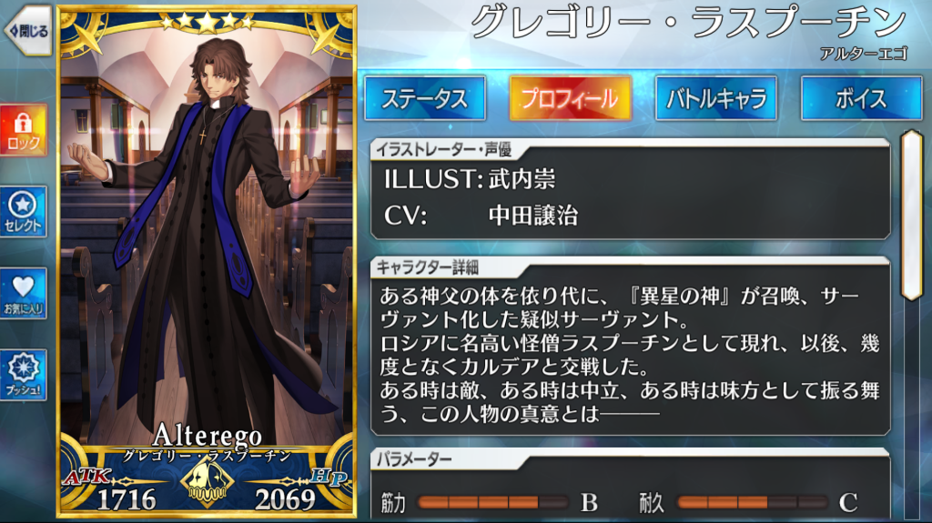
Task: Toggle the ロック lock icon
Action: pyautogui.click(x=23, y=130)
